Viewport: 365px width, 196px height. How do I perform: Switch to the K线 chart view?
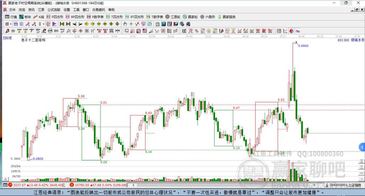click(38, 17)
